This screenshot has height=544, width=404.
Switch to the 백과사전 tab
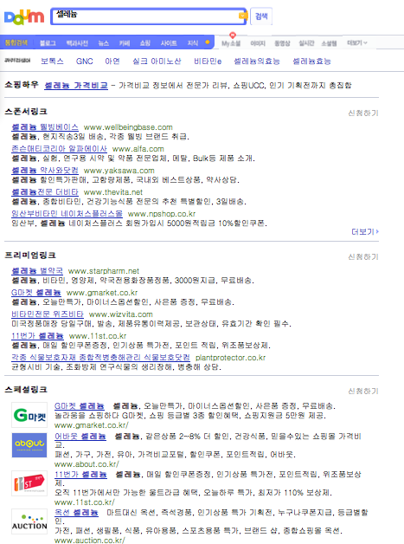[x=77, y=43]
